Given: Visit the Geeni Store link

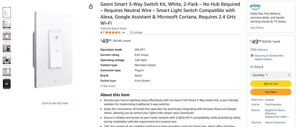Looking at the screenshot, I should coord(113,28).
